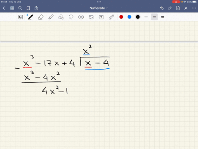Close the editing toolbar with the X
Image resolution: width=198 pixels, height=149 pixels.
tap(186, 8)
